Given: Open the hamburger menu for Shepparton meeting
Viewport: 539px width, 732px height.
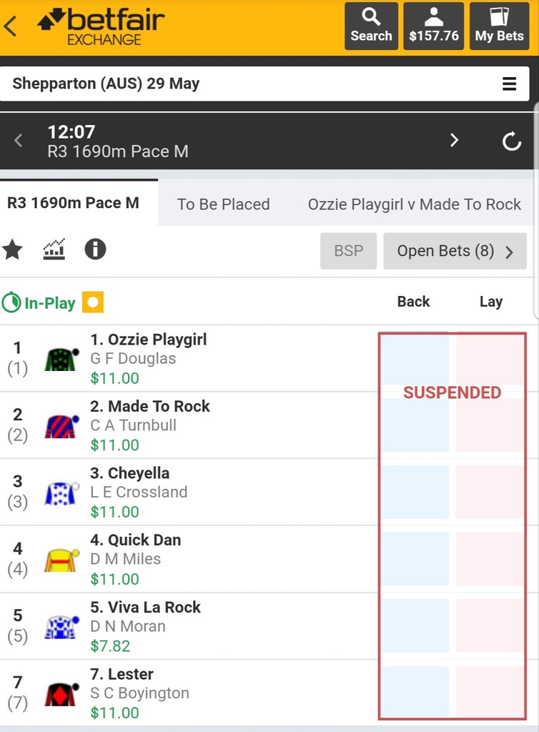Looking at the screenshot, I should click(509, 84).
